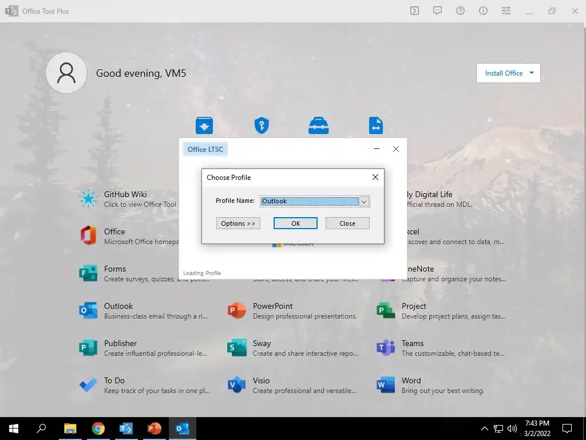This screenshot has height=440, width=586.
Task: Open the command box icon in title bar
Action: pos(414,11)
